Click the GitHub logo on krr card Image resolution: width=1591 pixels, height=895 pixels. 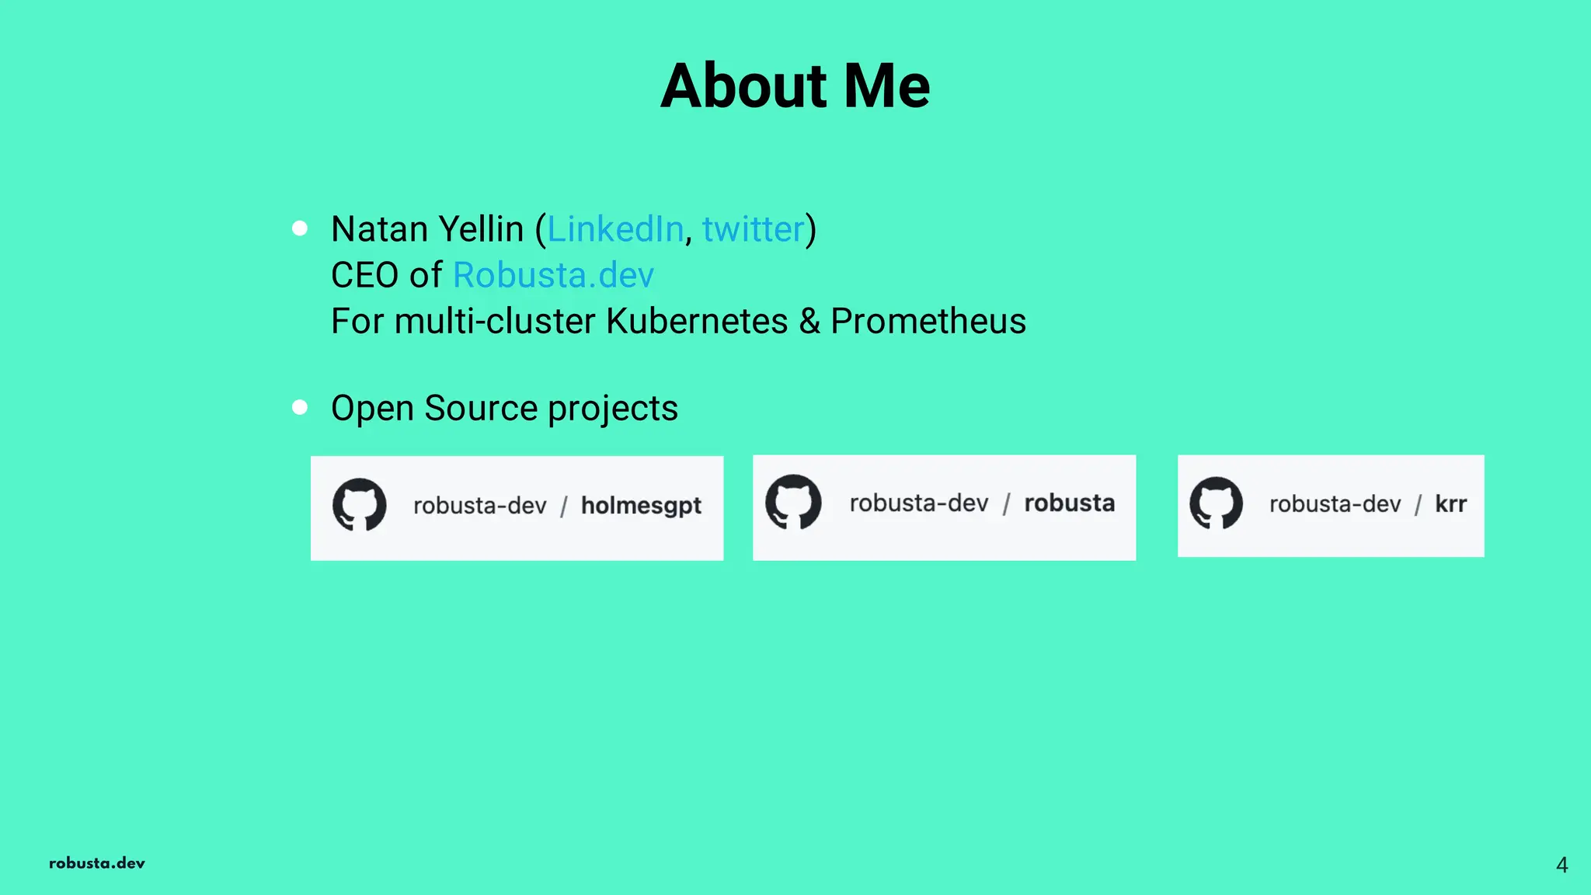pyautogui.click(x=1217, y=503)
